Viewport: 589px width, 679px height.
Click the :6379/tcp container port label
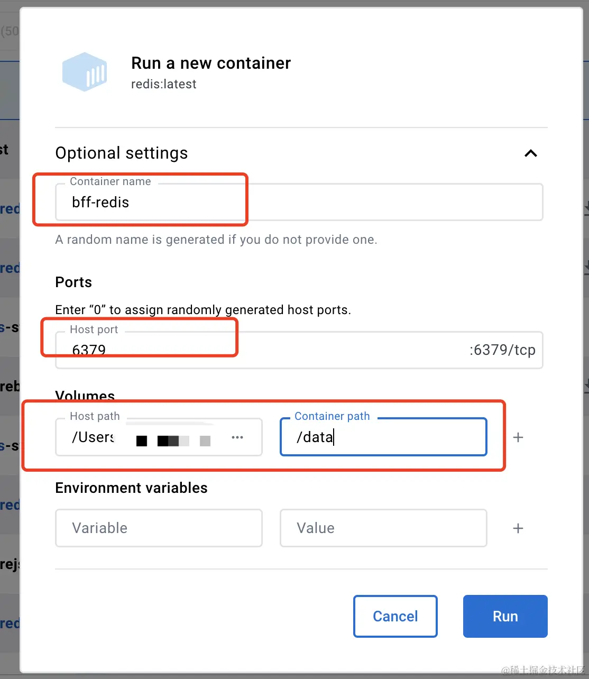click(x=502, y=350)
